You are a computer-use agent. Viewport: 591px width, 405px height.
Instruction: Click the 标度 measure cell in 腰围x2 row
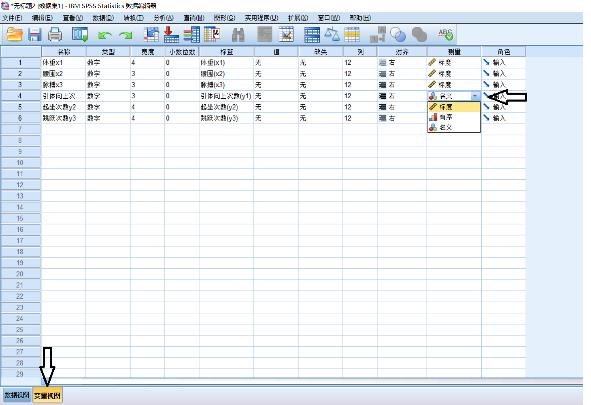pos(454,74)
